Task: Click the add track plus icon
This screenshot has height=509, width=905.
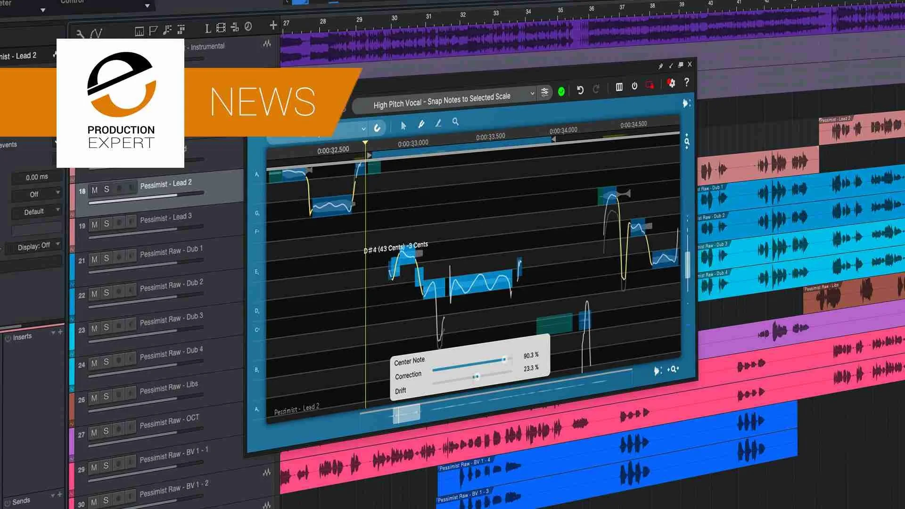Action: click(273, 25)
